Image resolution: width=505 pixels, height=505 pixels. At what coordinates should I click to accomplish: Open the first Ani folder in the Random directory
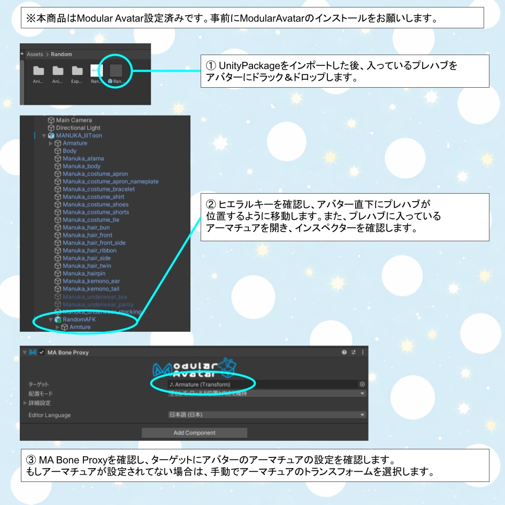pos(39,70)
